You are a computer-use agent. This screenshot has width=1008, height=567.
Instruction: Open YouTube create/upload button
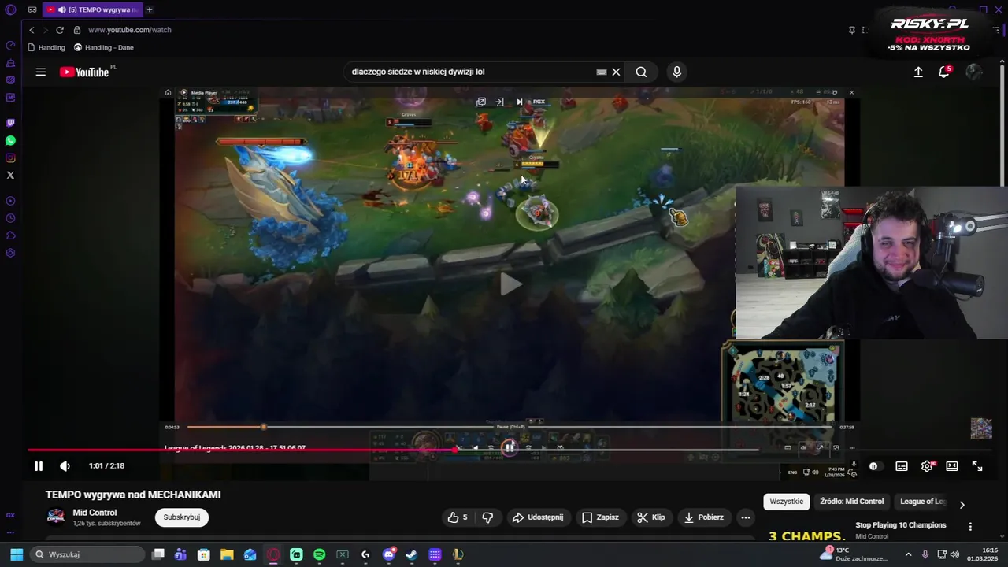(918, 72)
